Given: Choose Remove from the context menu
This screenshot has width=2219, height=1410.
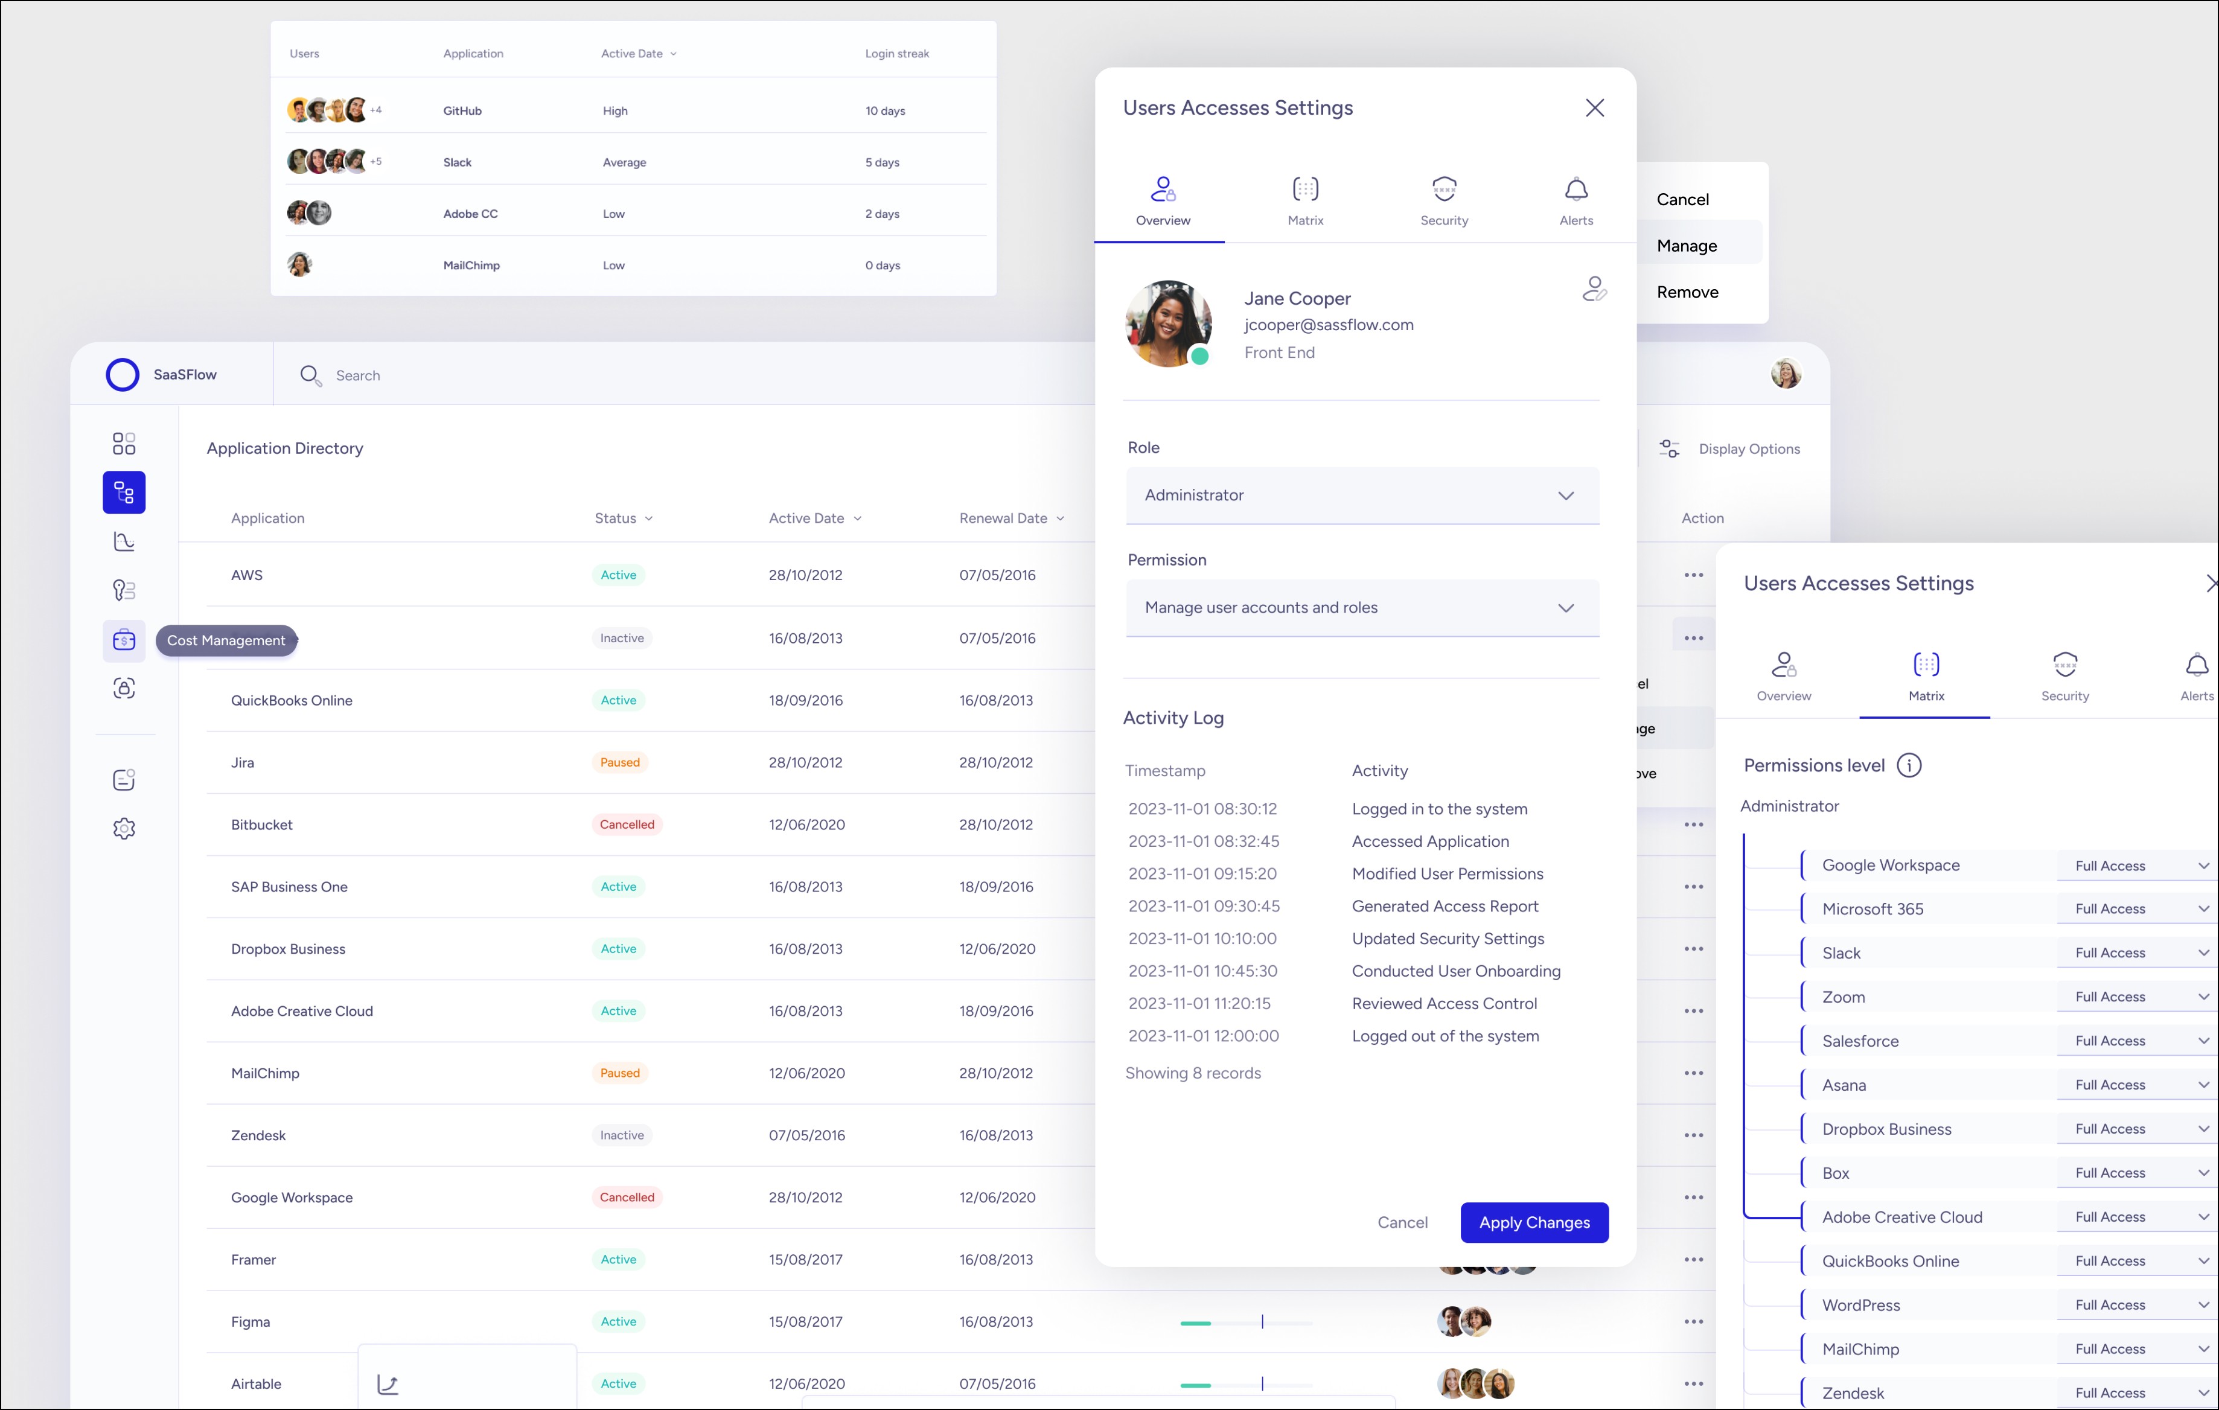Looking at the screenshot, I should (x=1687, y=292).
